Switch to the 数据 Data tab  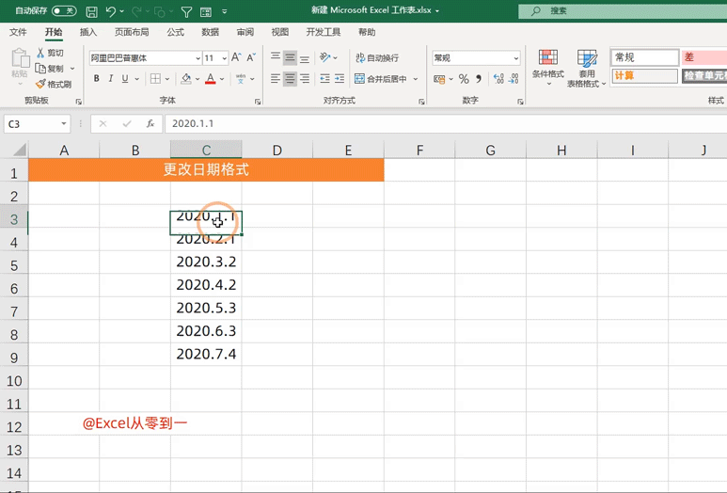pyautogui.click(x=210, y=32)
